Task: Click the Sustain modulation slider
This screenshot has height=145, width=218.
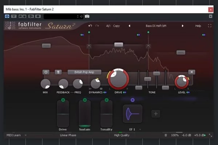Action: [85, 114]
